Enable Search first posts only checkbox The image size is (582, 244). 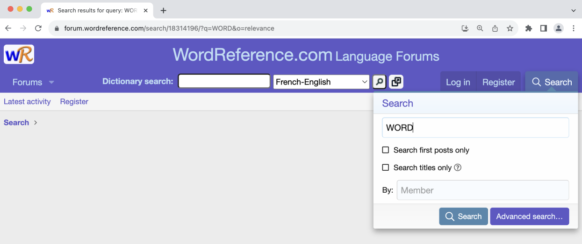pos(386,150)
